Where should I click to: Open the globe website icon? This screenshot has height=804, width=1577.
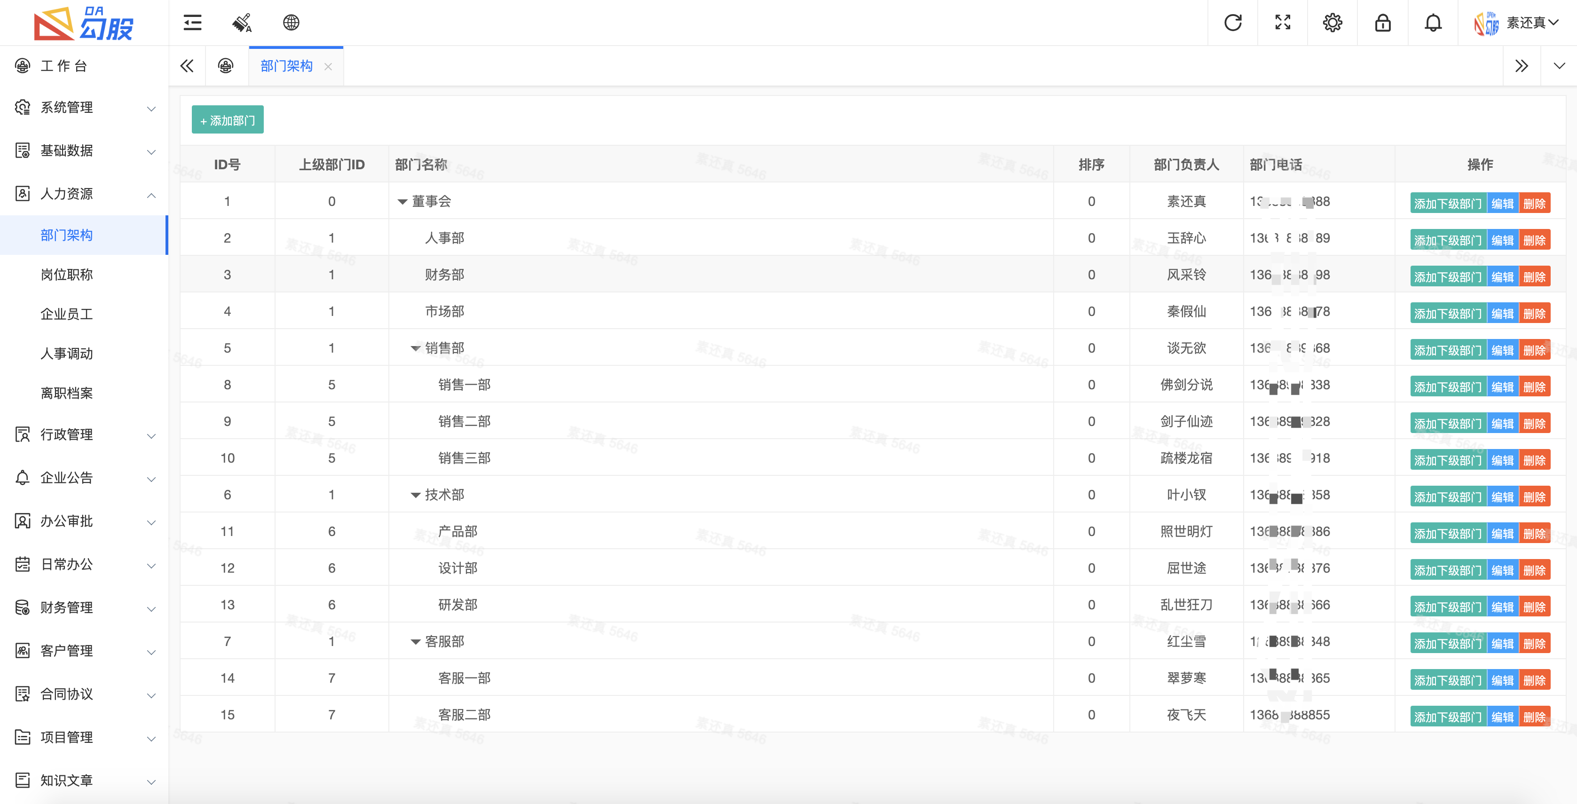292,23
